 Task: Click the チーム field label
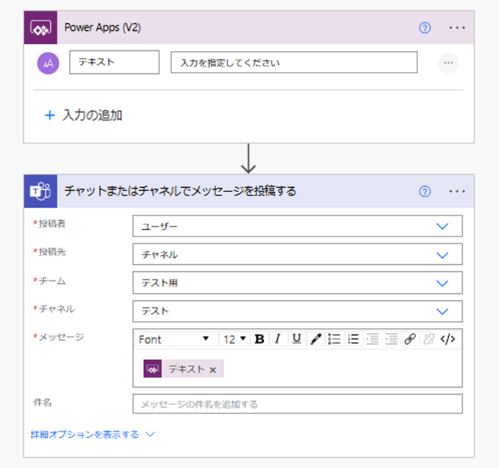[52, 281]
